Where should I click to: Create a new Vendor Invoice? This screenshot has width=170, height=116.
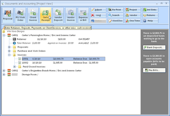[71, 15]
